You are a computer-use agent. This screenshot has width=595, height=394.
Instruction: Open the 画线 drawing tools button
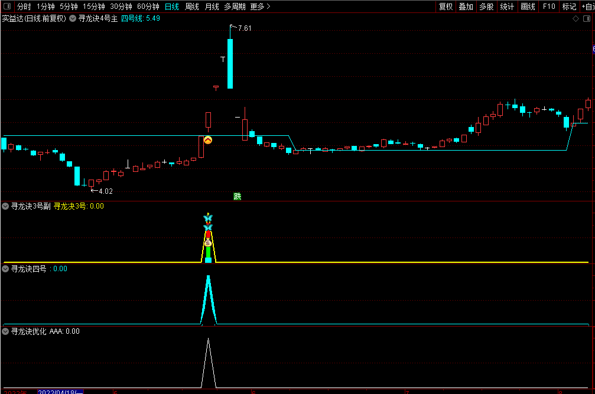(528, 6)
